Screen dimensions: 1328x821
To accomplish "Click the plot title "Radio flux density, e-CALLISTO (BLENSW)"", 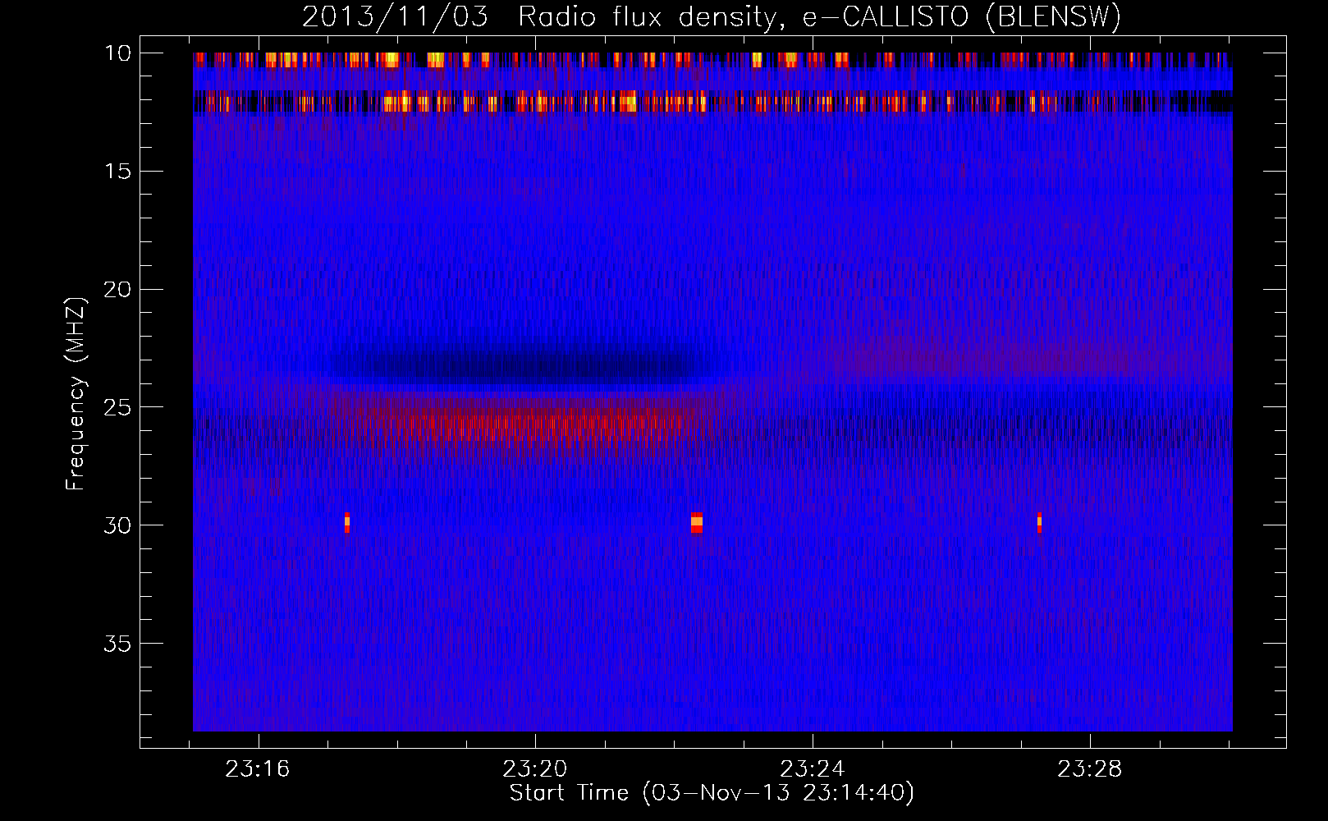I will click(x=819, y=18).
